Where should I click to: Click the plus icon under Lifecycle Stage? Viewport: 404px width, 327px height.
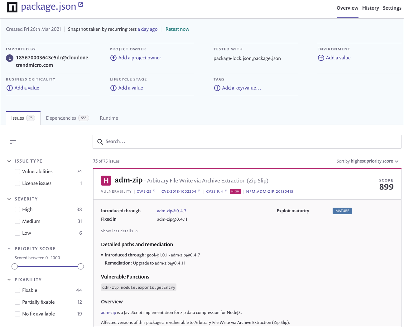click(x=113, y=88)
